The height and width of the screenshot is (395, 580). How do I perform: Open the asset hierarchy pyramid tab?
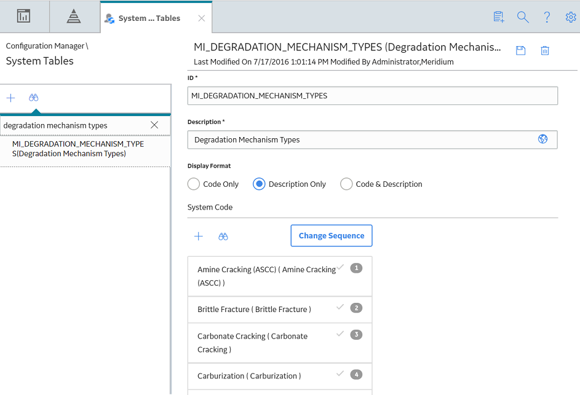coord(74,16)
